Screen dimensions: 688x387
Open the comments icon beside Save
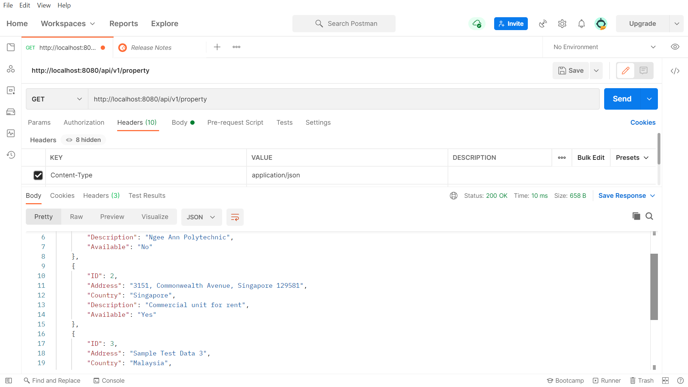point(644,71)
